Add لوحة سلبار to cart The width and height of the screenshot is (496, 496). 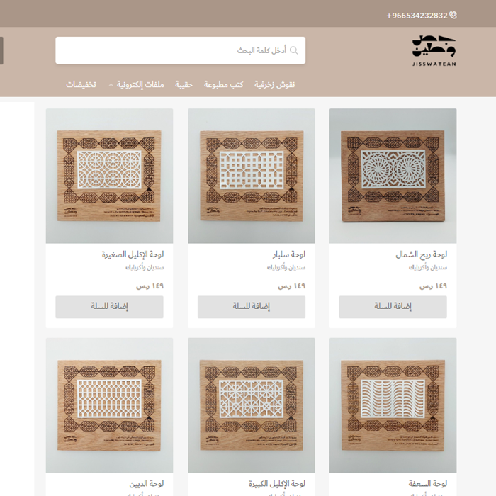(252, 307)
